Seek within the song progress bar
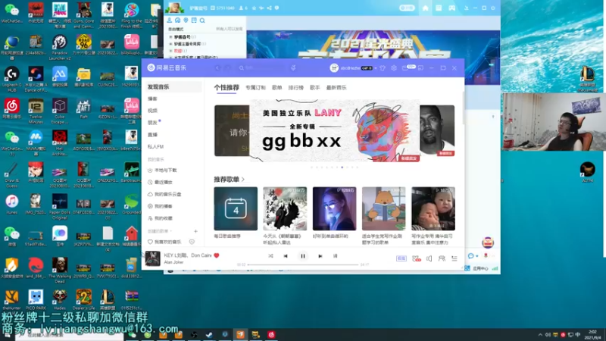Screen dimensions: 606x341 [x=302, y=264]
